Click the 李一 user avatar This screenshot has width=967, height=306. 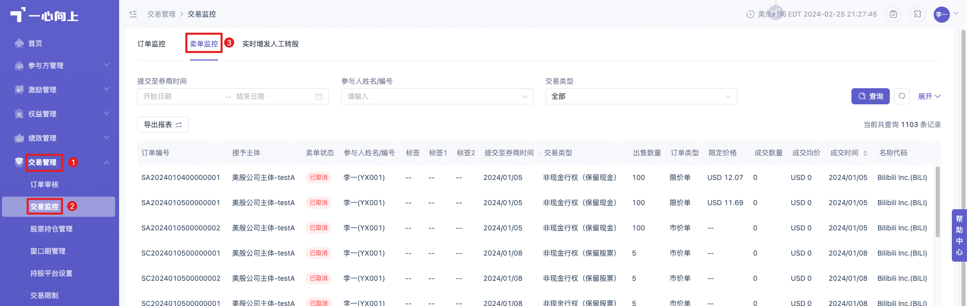pos(942,15)
